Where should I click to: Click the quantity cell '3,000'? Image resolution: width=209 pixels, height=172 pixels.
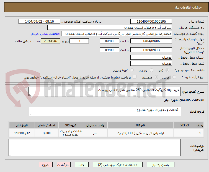[x=47, y=133]
